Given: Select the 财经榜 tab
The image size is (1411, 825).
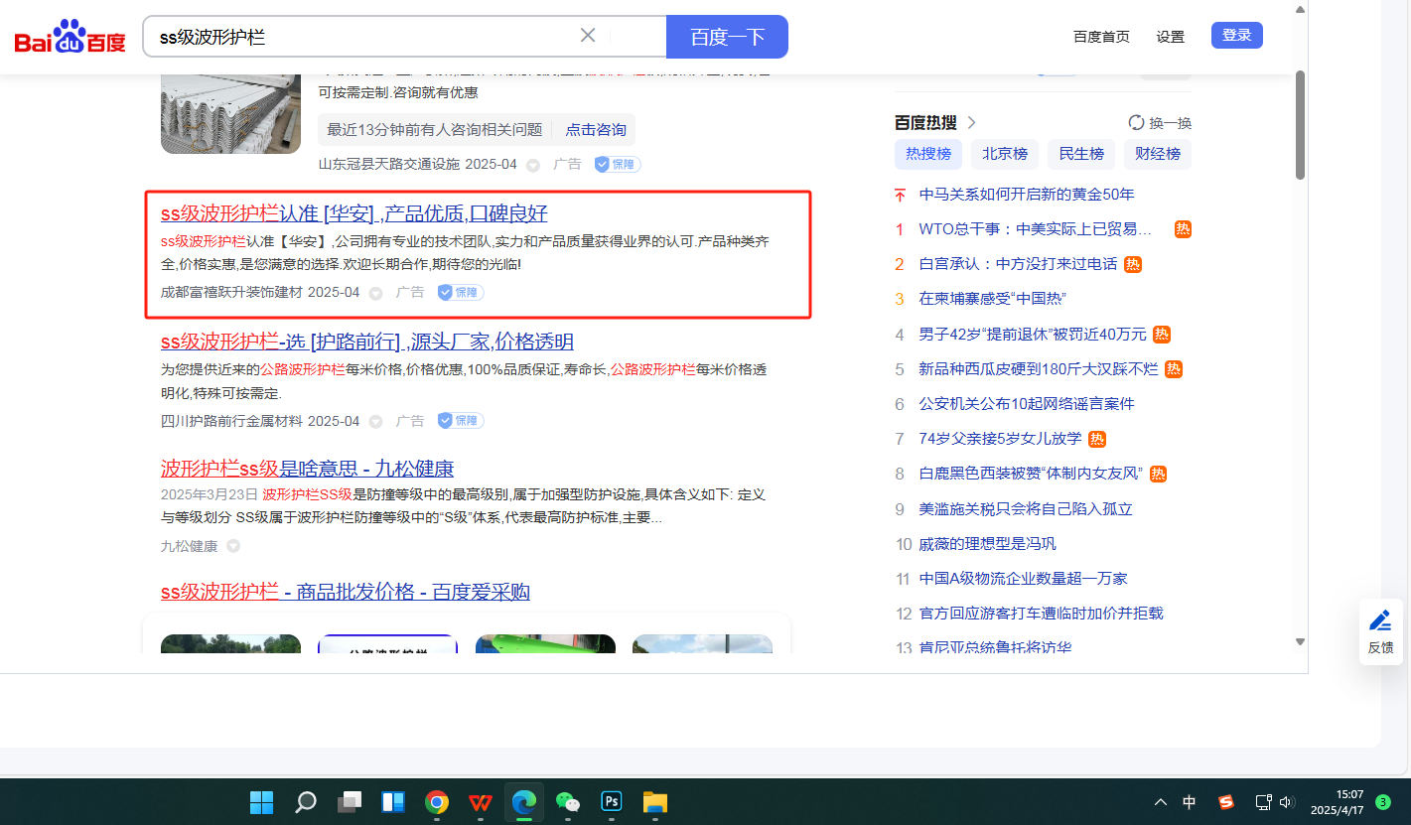Looking at the screenshot, I should 1157,154.
